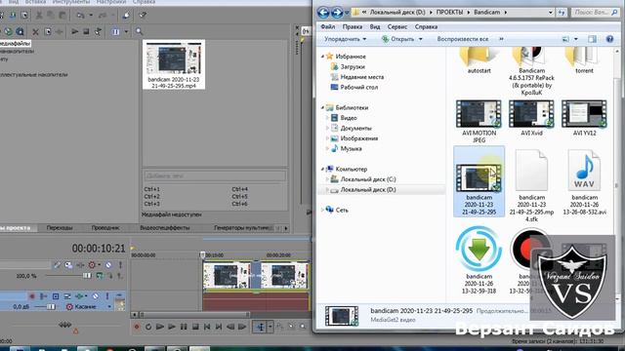The height and width of the screenshot is (351, 625).
Task: Select the AVI Xvid video file
Action: pos(531,118)
